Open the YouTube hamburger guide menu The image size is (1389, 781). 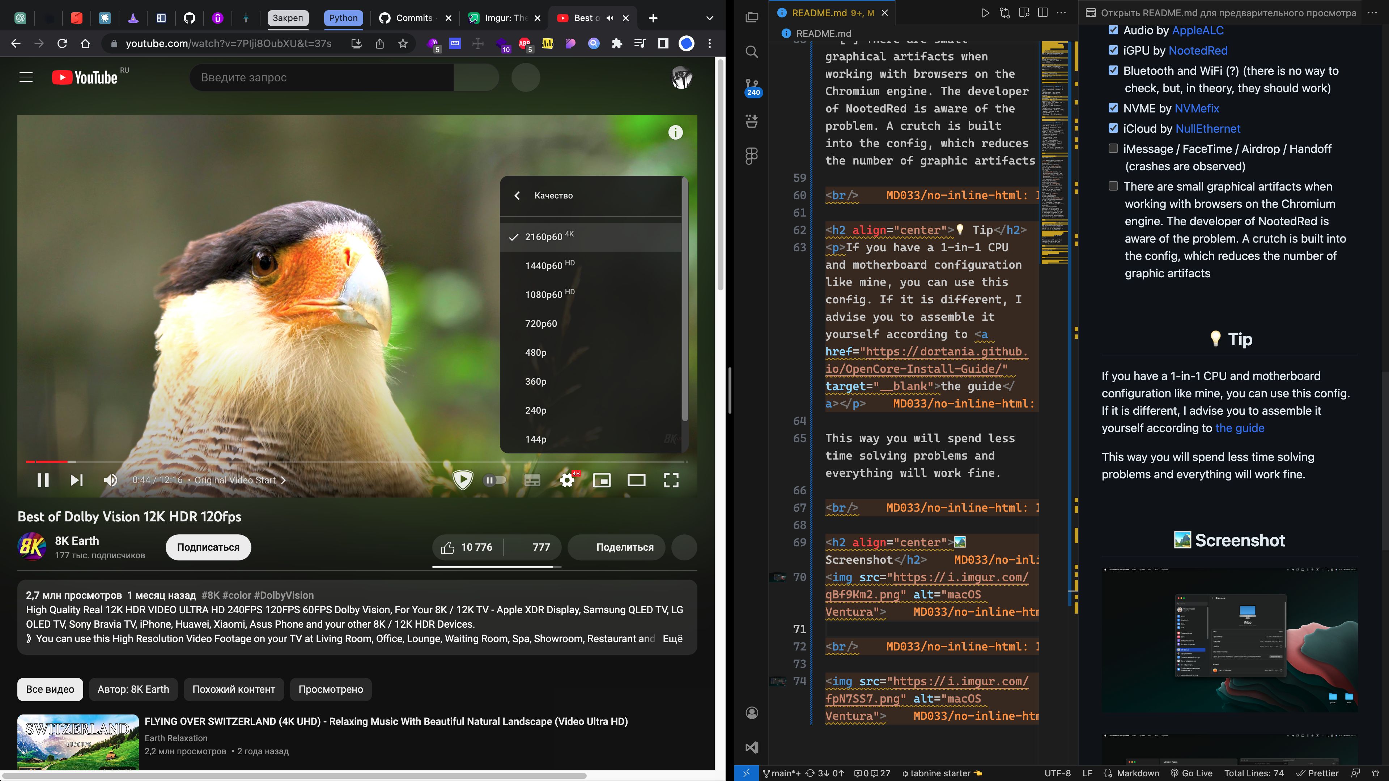(26, 78)
